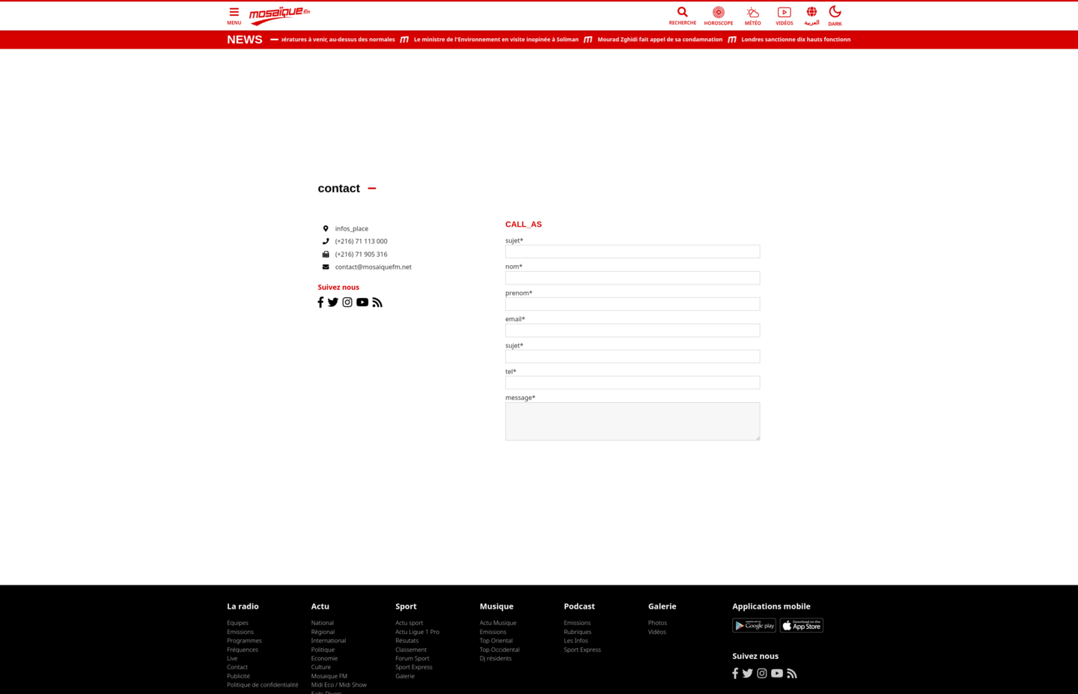Focus the nom input field
Image resolution: width=1078 pixels, height=694 pixels.
(x=632, y=278)
